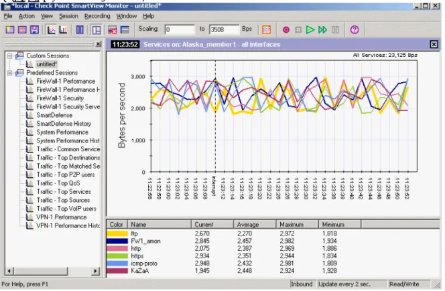
Task: Click the orange wavy chart icon
Action: tap(266, 29)
